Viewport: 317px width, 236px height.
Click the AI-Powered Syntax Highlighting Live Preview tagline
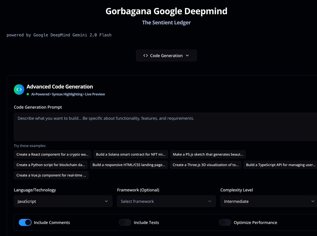(68, 94)
